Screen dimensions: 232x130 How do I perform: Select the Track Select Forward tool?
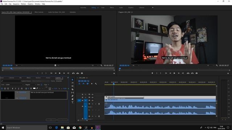click(x=72, y=83)
